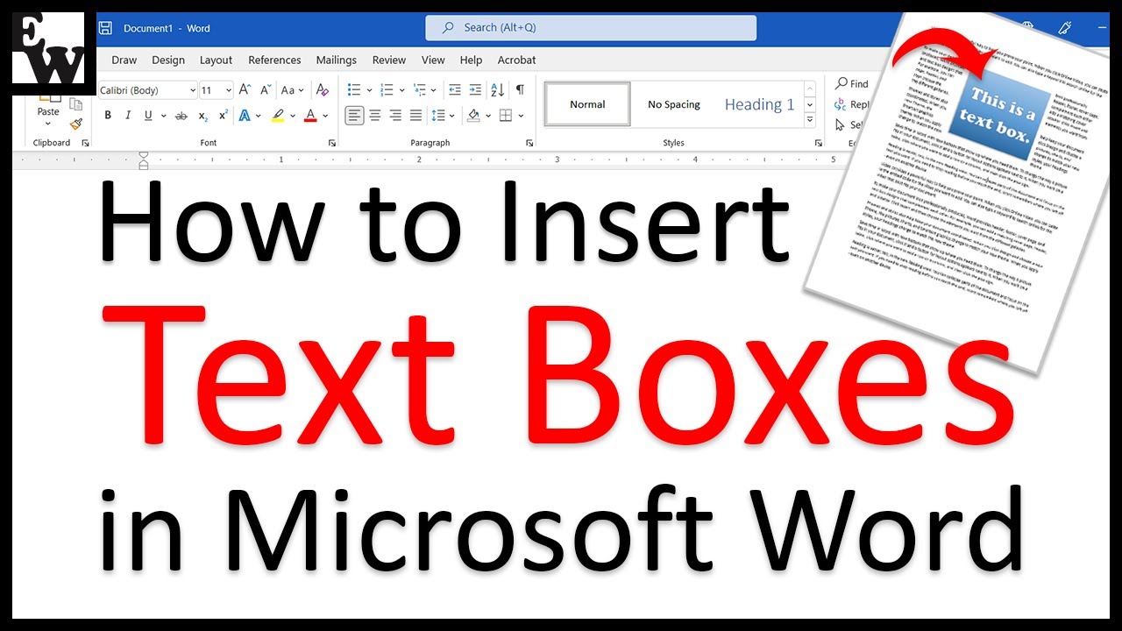Expand the Styles gallery More arrow
The width and height of the screenshot is (1122, 631).
tap(810, 120)
